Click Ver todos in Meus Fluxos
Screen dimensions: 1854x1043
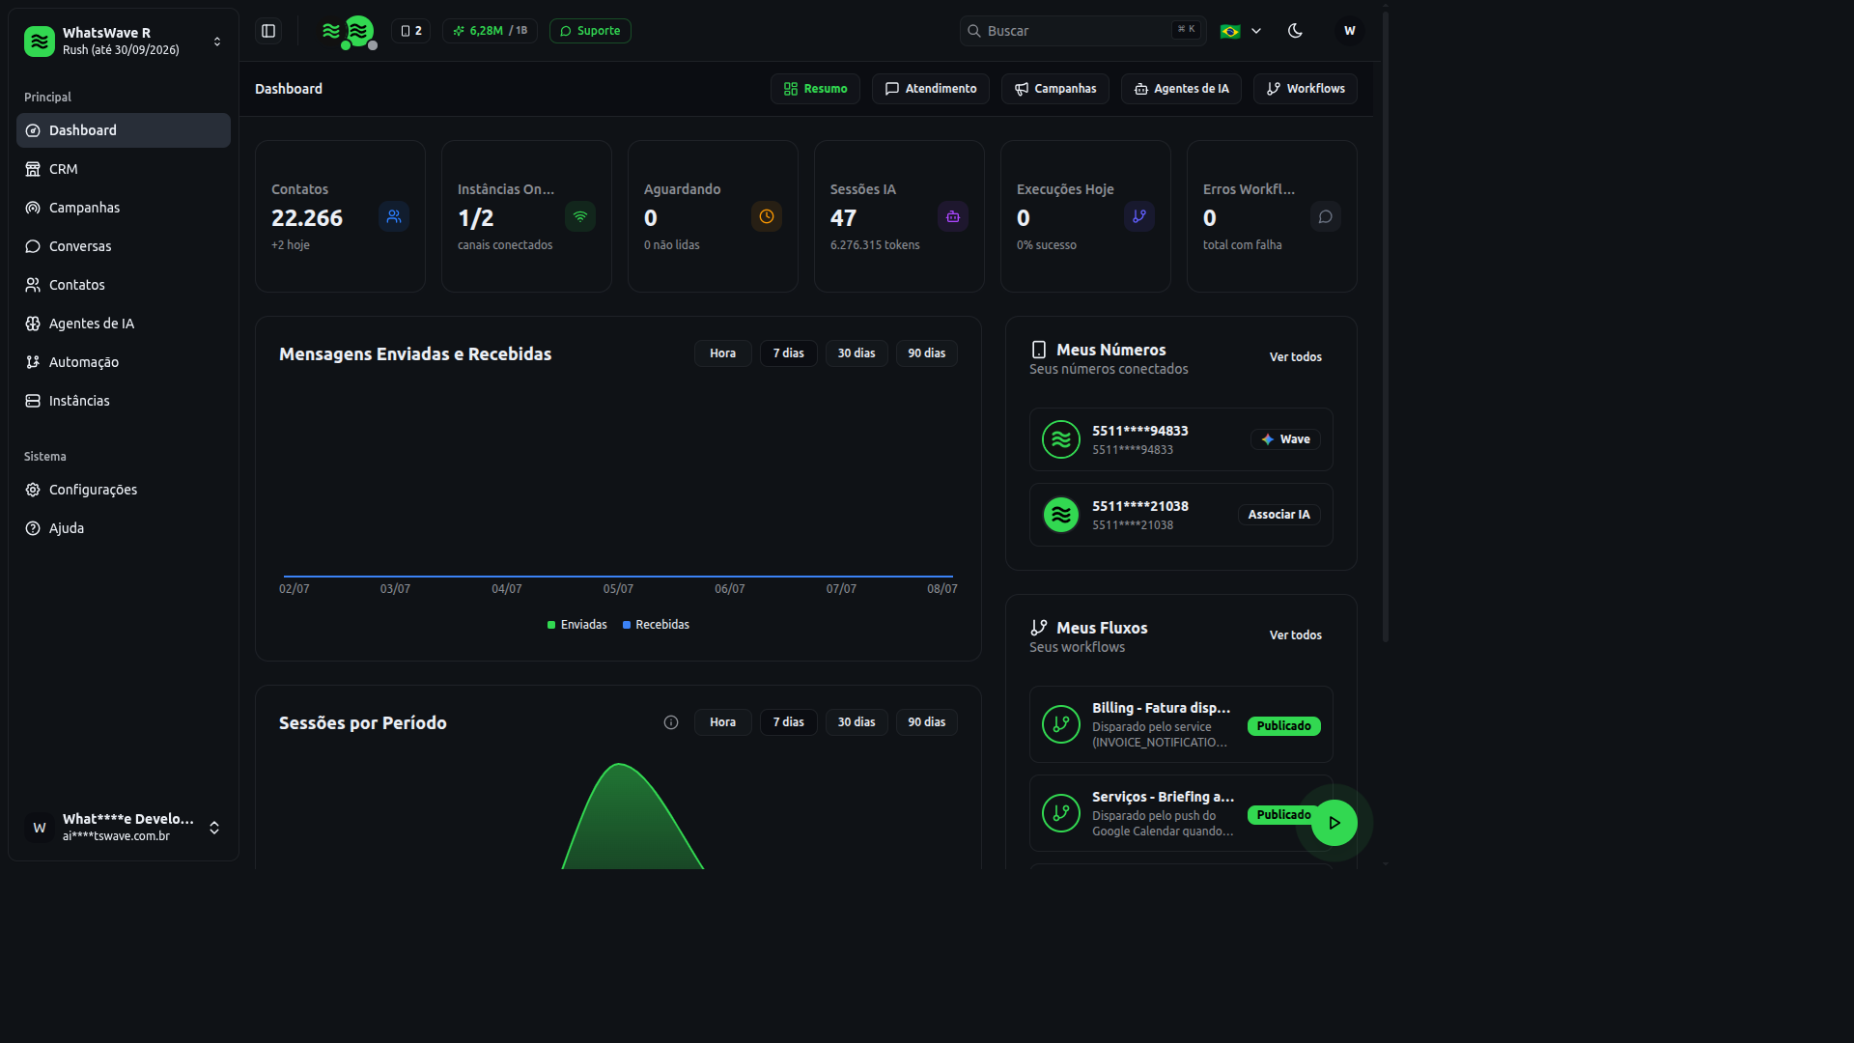[x=1296, y=635]
